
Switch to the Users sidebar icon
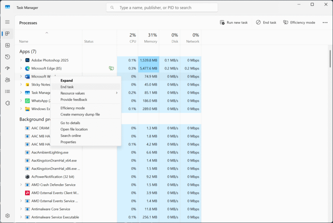click(x=7, y=80)
